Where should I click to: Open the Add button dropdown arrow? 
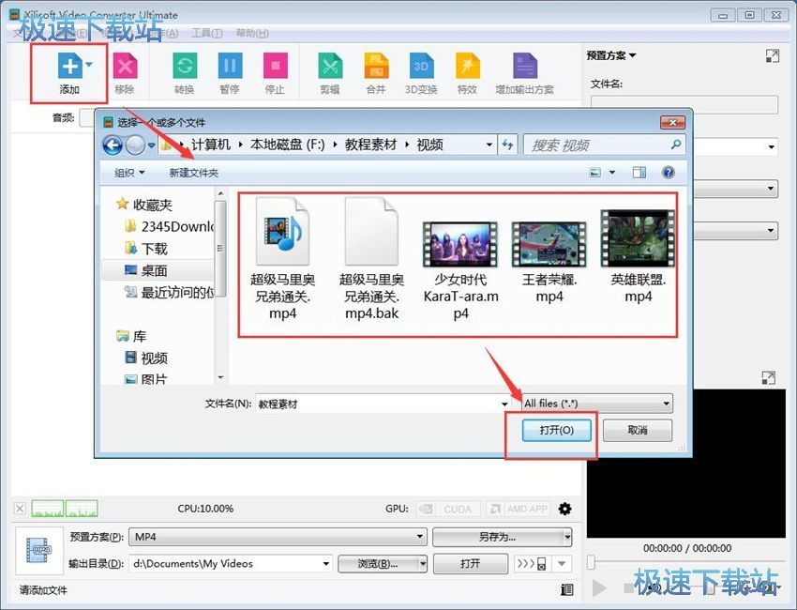(x=89, y=65)
